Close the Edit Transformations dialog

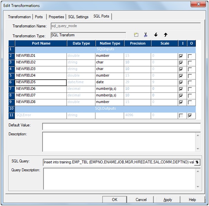(x=198, y=4)
